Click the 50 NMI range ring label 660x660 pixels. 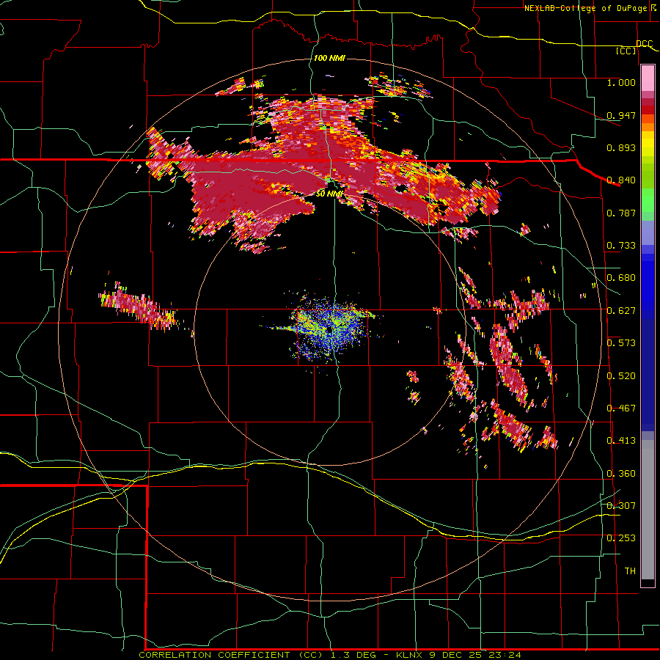click(x=329, y=194)
